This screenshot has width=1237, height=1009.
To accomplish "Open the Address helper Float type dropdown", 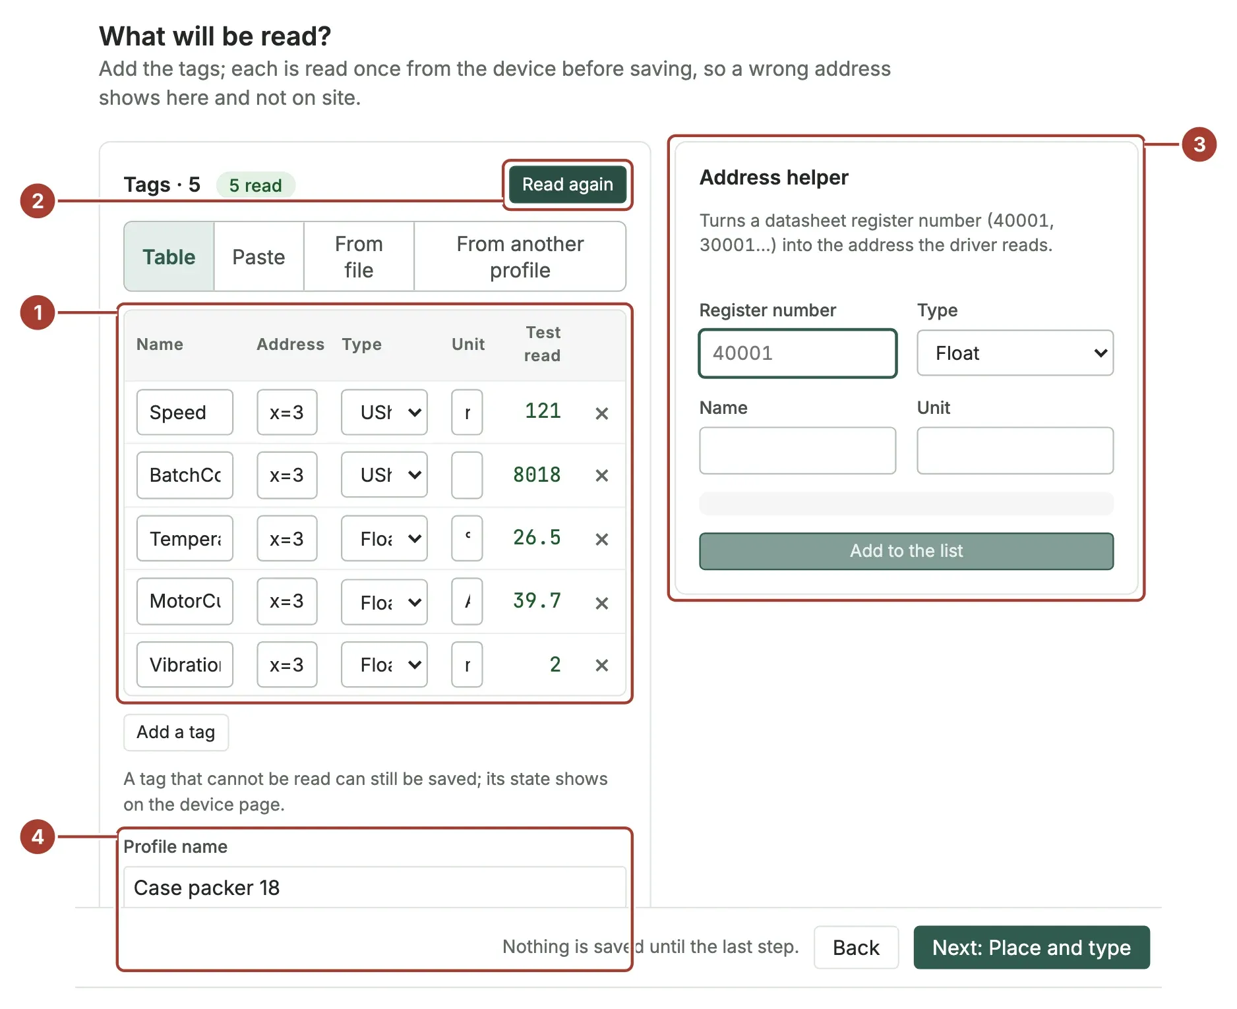I will pos(1015,353).
